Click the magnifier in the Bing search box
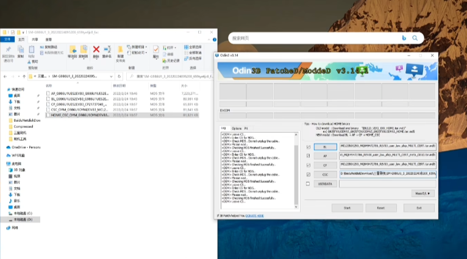Screen dimensions: 467x259 tap(415, 38)
